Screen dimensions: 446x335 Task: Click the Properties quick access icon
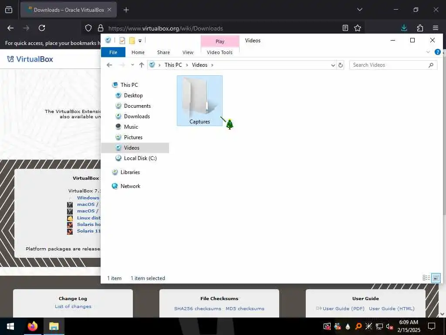[122, 41]
